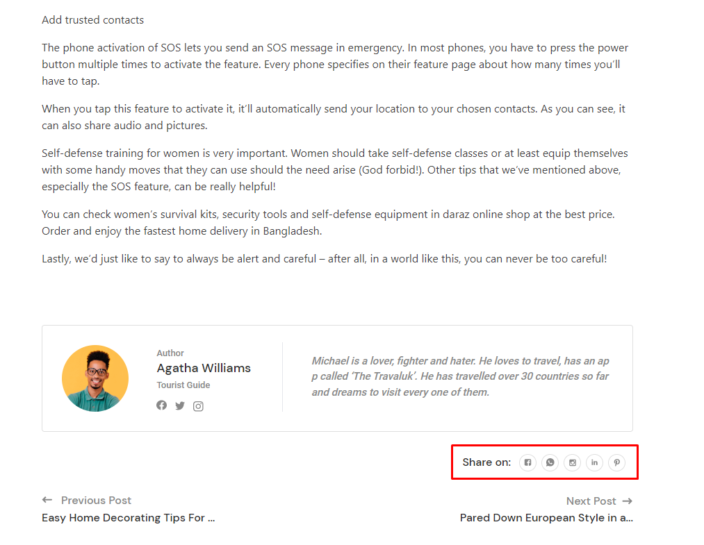The image size is (704, 545).
Task: Open "Pared Down European Style in a..." post
Action: coord(546,517)
